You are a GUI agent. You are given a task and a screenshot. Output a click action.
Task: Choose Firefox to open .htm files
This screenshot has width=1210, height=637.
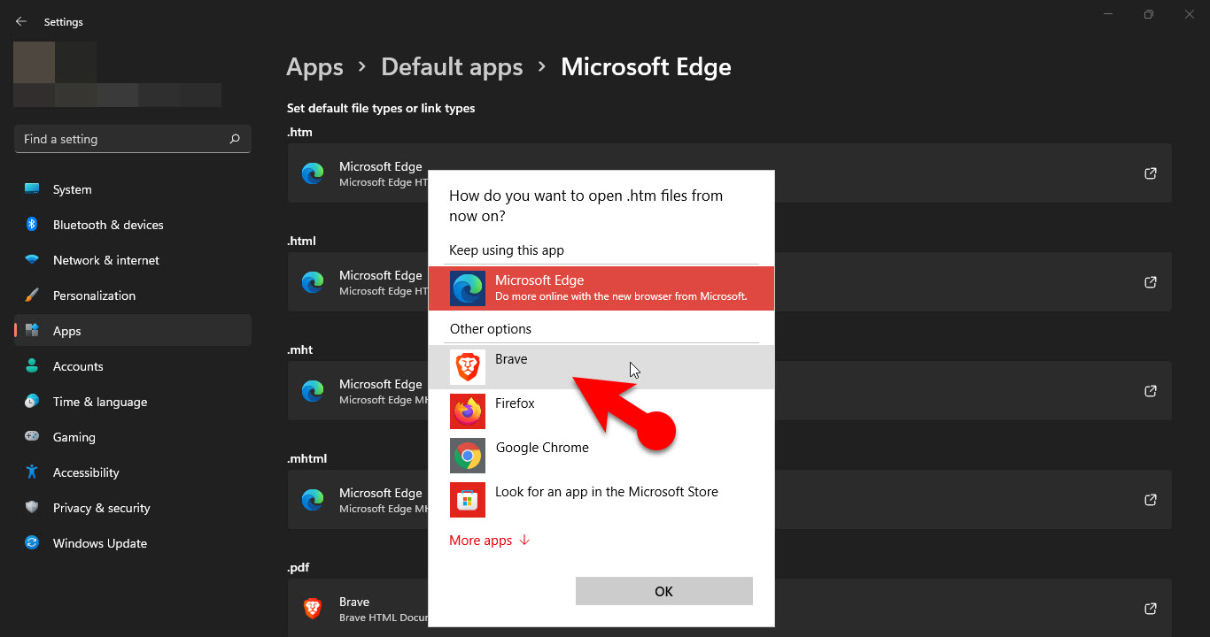tap(601, 411)
